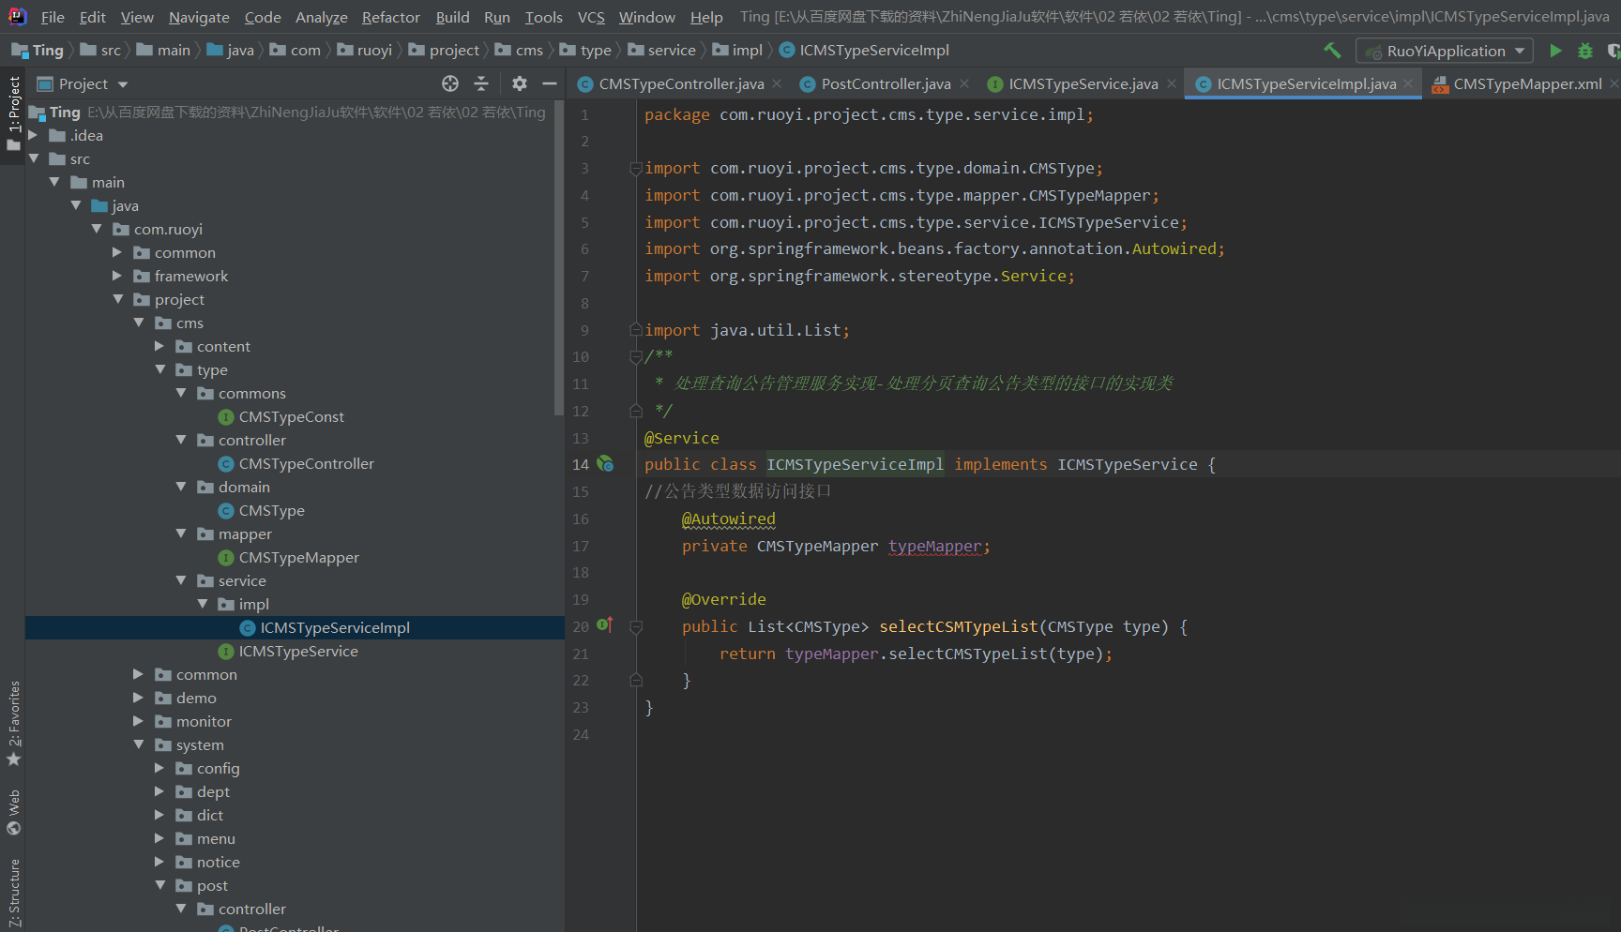Run RuoYiApplication with the green play icon

point(1555,51)
